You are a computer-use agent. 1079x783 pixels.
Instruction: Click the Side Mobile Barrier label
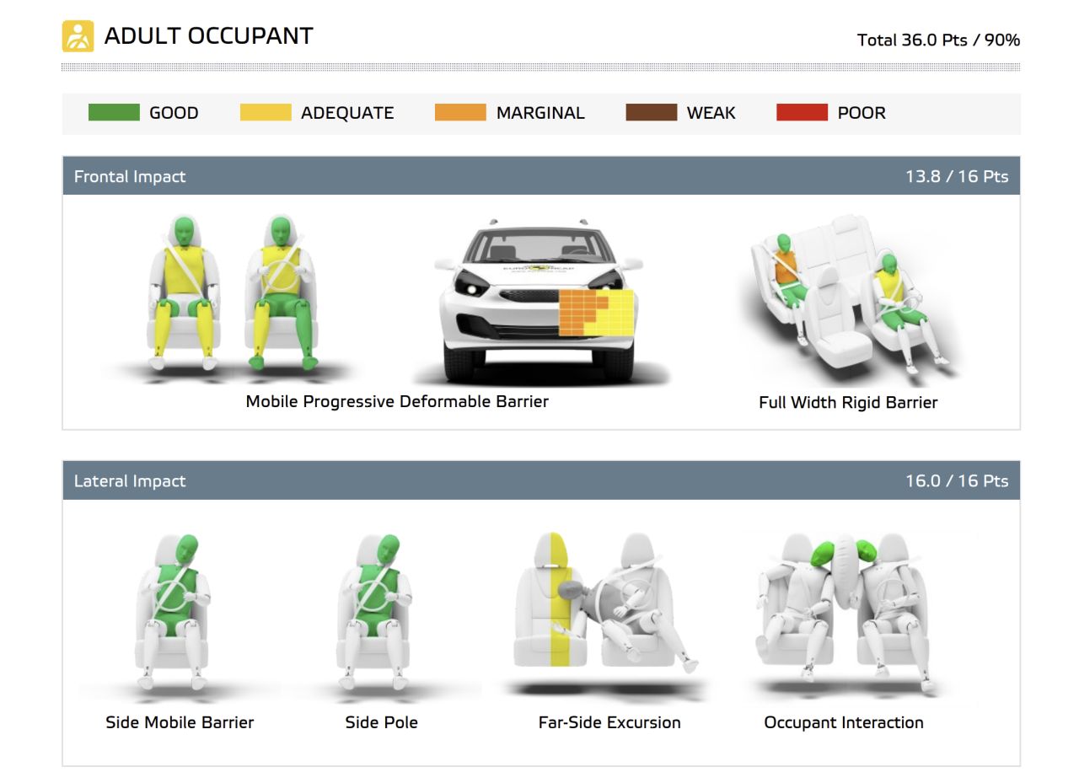tap(180, 722)
